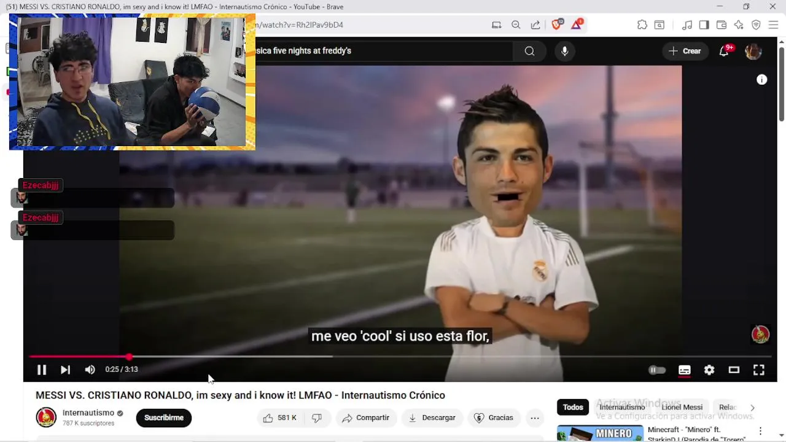Viewport: 786px width, 442px height.
Task: Click the share page icon in address bar
Action: coord(535,25)
